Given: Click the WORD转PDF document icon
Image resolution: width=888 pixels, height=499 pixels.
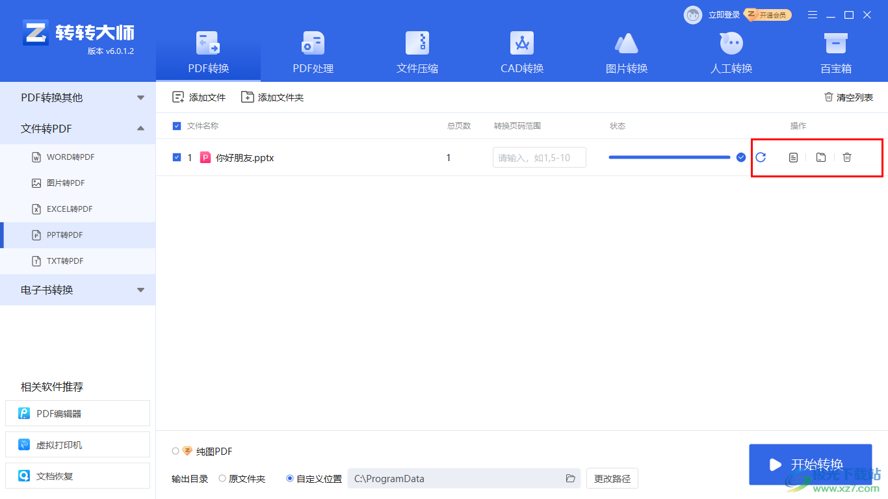Looking at the screenshot, I should click(x=36, y=157).
